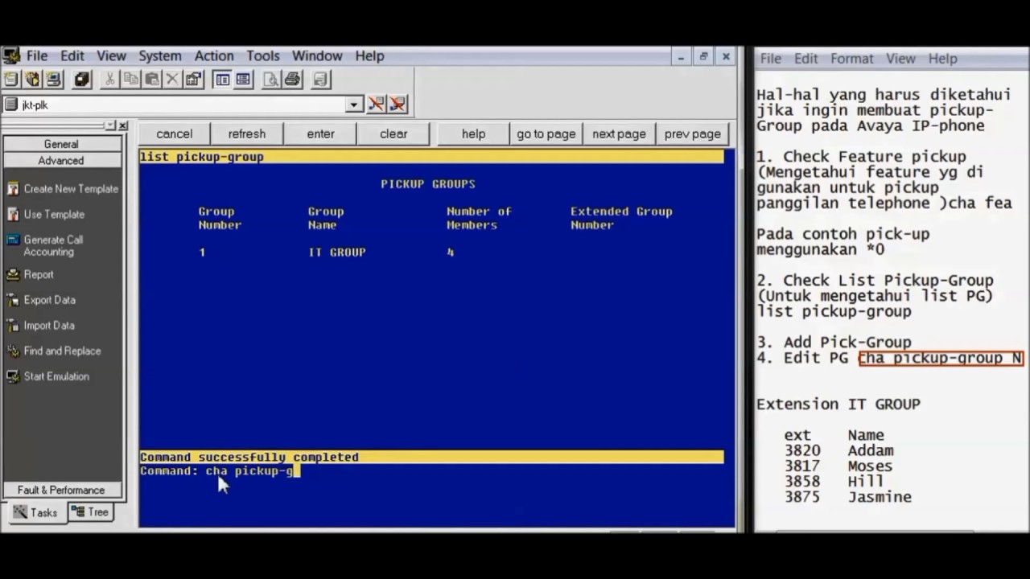Toggle the list layout view icon
The width and height of the screenshot is (1030, 579).
coord(243,79)
